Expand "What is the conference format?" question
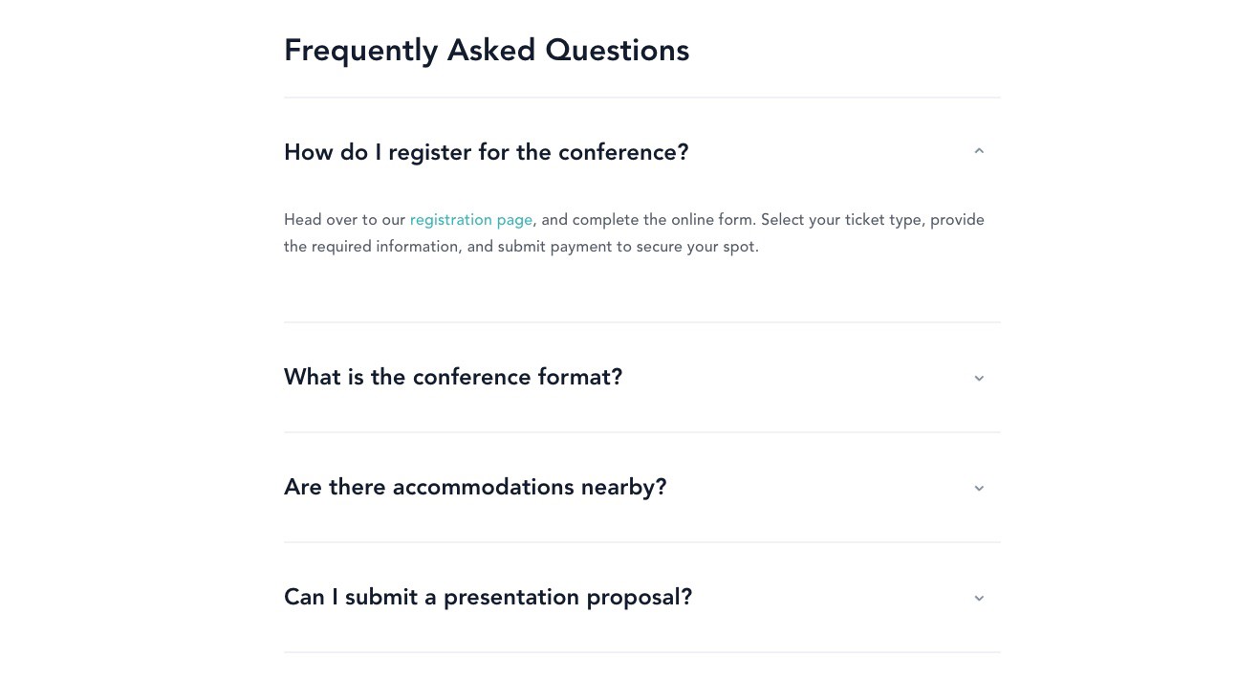1259x680 pixels. pyautogui.click(x=453, y=377)
